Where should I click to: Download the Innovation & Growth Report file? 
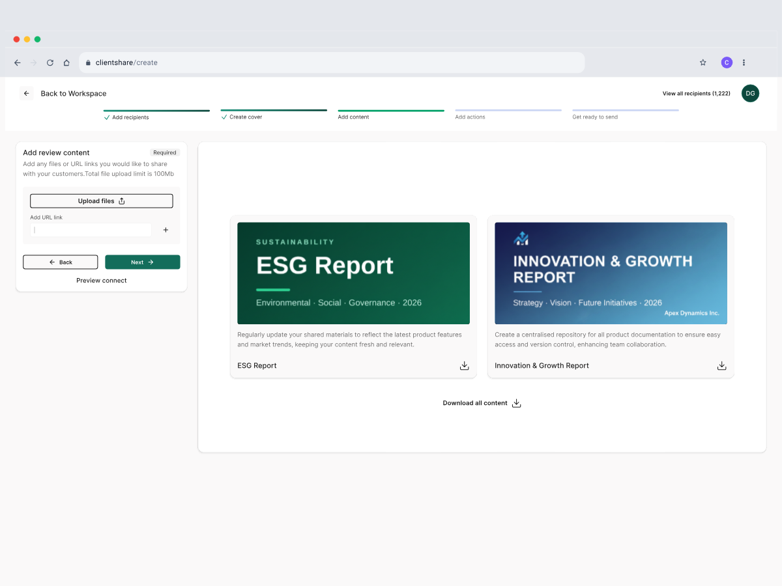point(722,365)
